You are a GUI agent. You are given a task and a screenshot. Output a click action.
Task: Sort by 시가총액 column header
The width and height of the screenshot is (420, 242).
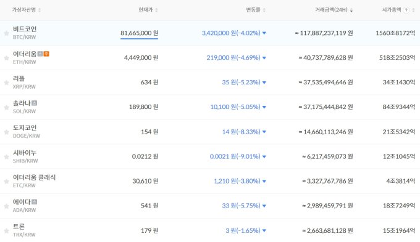(392, 10)
